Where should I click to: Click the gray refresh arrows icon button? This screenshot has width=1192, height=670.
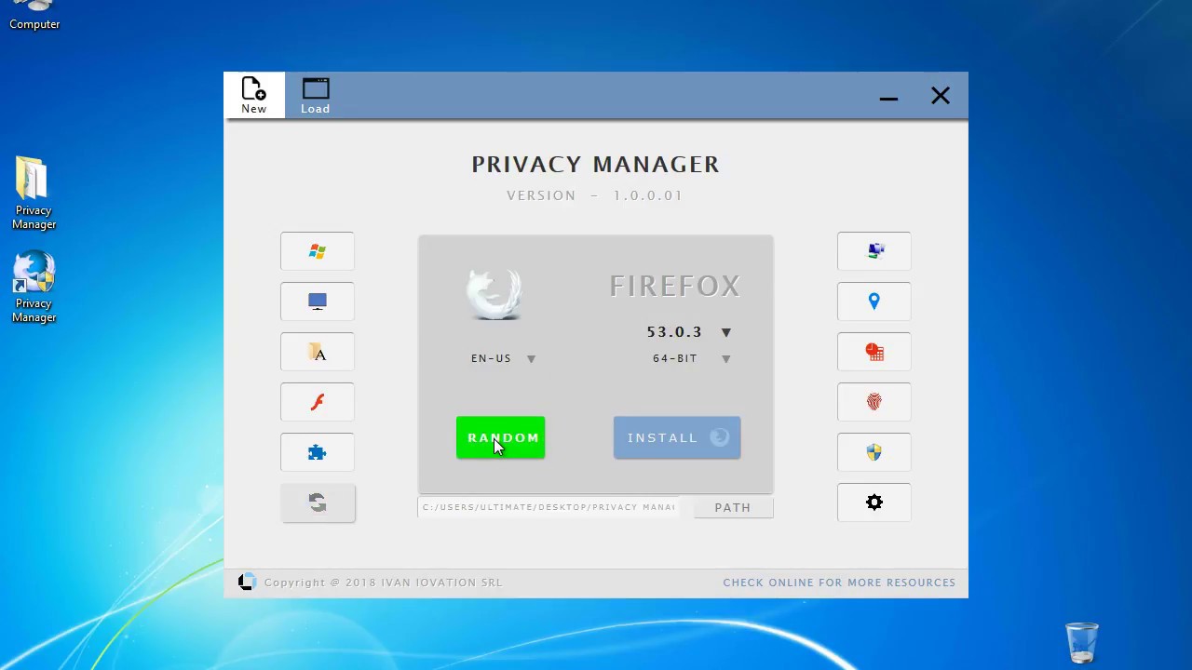coord(318,502)
